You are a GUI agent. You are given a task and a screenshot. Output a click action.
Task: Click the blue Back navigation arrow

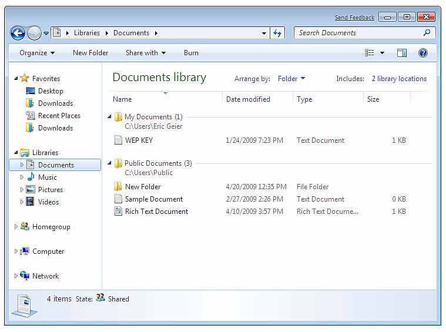[x=18, y=33]
